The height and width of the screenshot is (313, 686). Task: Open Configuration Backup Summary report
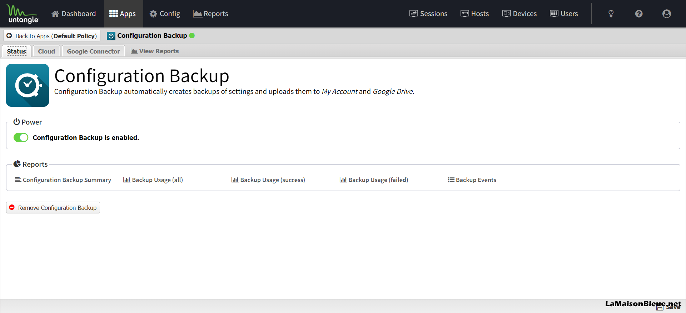click(x=63, y=180)
